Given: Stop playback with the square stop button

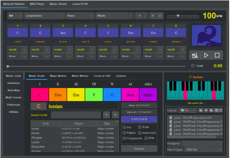Looking at the screenshot, I should pyautogui.click(x=217, y=55).
